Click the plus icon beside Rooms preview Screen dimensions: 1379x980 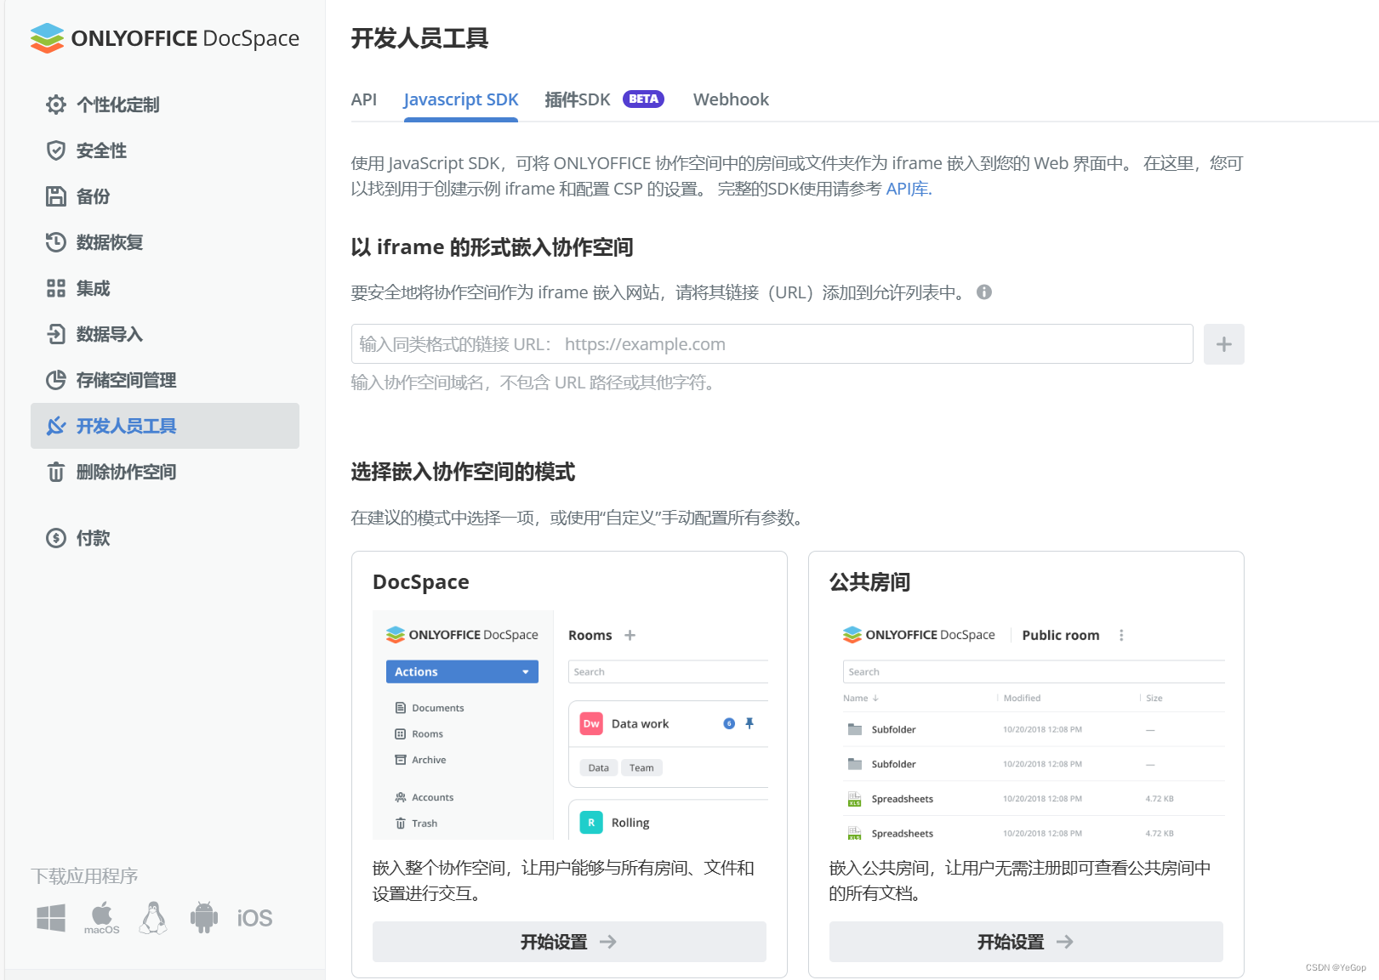[x=630, y=635]
